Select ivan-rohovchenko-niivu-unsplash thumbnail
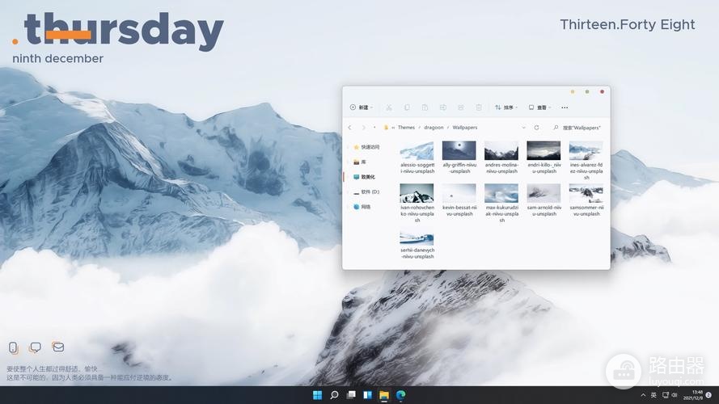Screen dimensions: 719x404 click(x=417, y=193)
